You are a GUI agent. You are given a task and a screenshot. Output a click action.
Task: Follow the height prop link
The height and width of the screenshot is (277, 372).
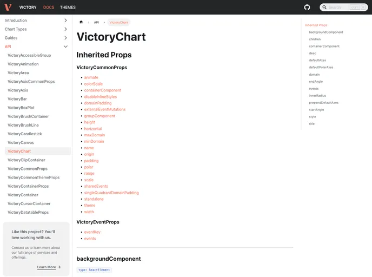pos(90,122)
